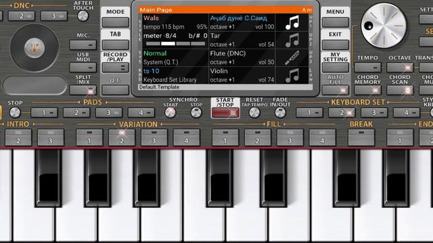Tap the Main Page title bar

pyautogui.click(x=225, y=10)
